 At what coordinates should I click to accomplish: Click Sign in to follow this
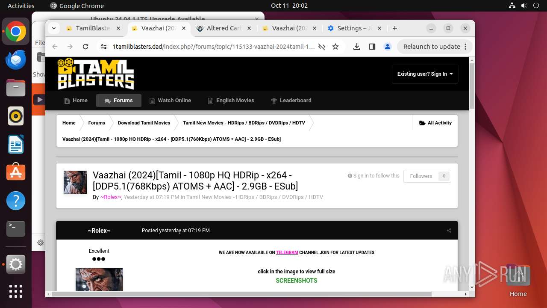(x=373, y=176)
